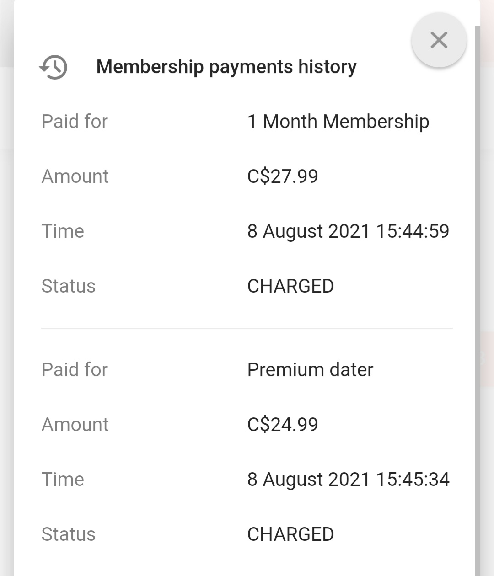Select the C$24.99 amount
Screen dimensions: 494x576
click(x=282, y=425)
